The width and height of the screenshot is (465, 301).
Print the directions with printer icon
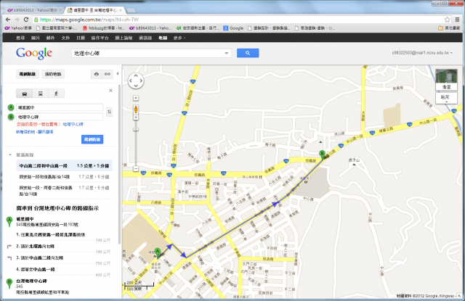[97, 74]
